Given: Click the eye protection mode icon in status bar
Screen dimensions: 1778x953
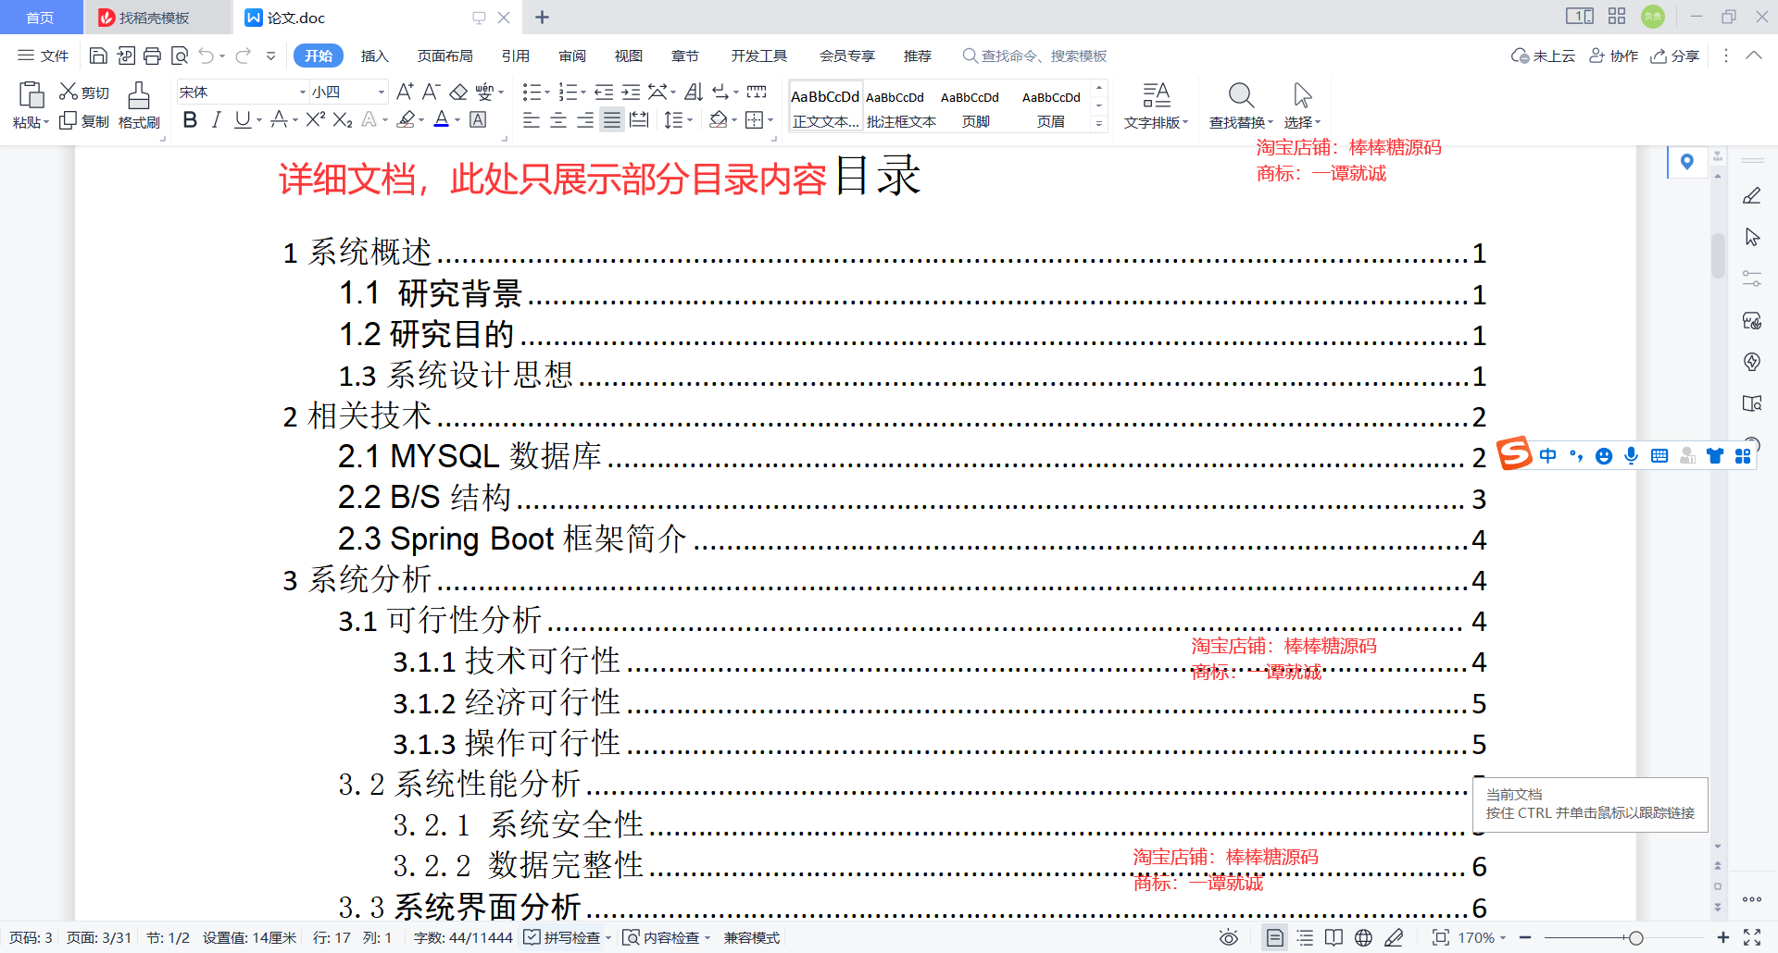Looking at the screenshot, I should [1229, 937].
